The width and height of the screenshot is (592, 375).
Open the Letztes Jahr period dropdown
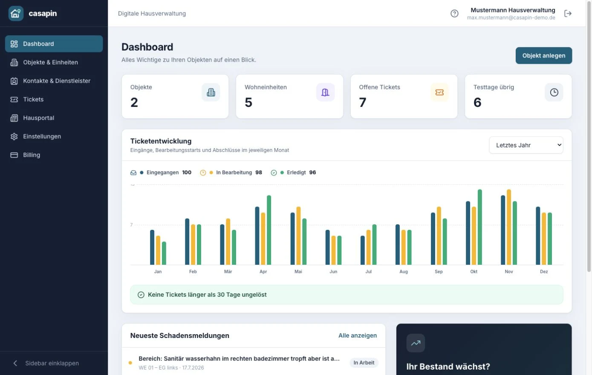tap(526, 145)
